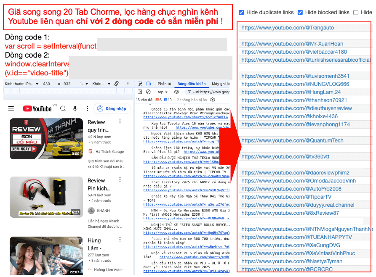Open the jump starter Pin video thumbnail
376x277 pixels.
click(46, 197)
